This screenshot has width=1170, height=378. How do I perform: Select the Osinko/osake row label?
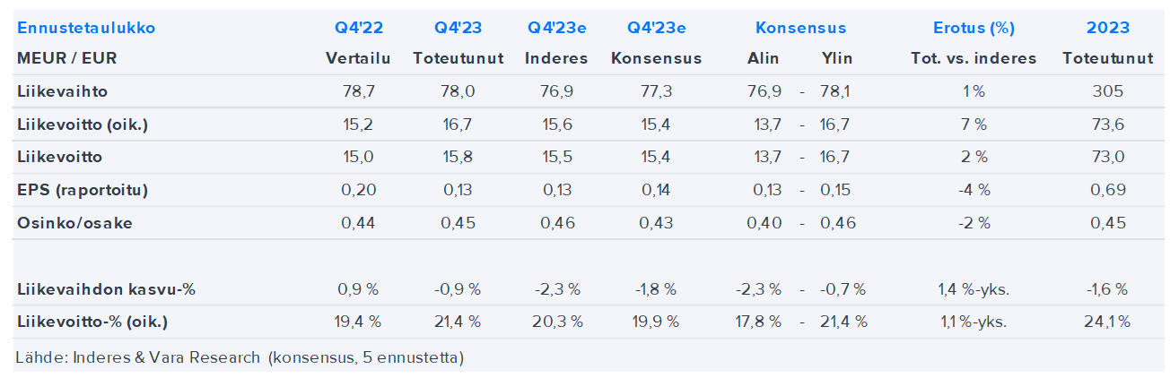pyautogui.click(x=74, y=223)
